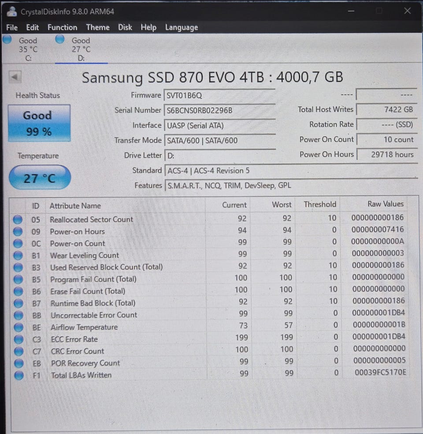Select the C: drive status orb

tap(7, 39)
